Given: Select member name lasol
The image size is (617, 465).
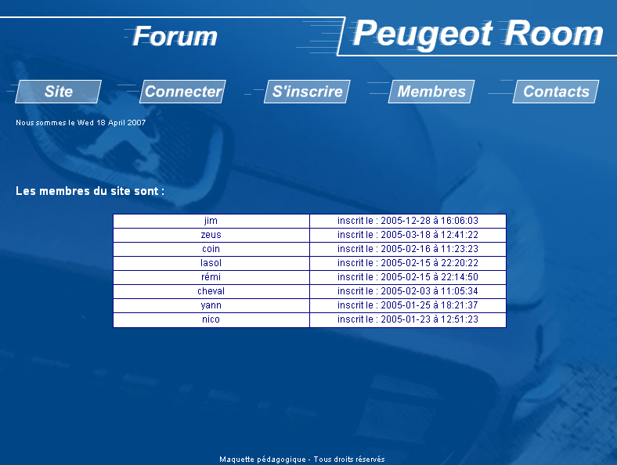Looking at the screenshot, I should [211, 263].
